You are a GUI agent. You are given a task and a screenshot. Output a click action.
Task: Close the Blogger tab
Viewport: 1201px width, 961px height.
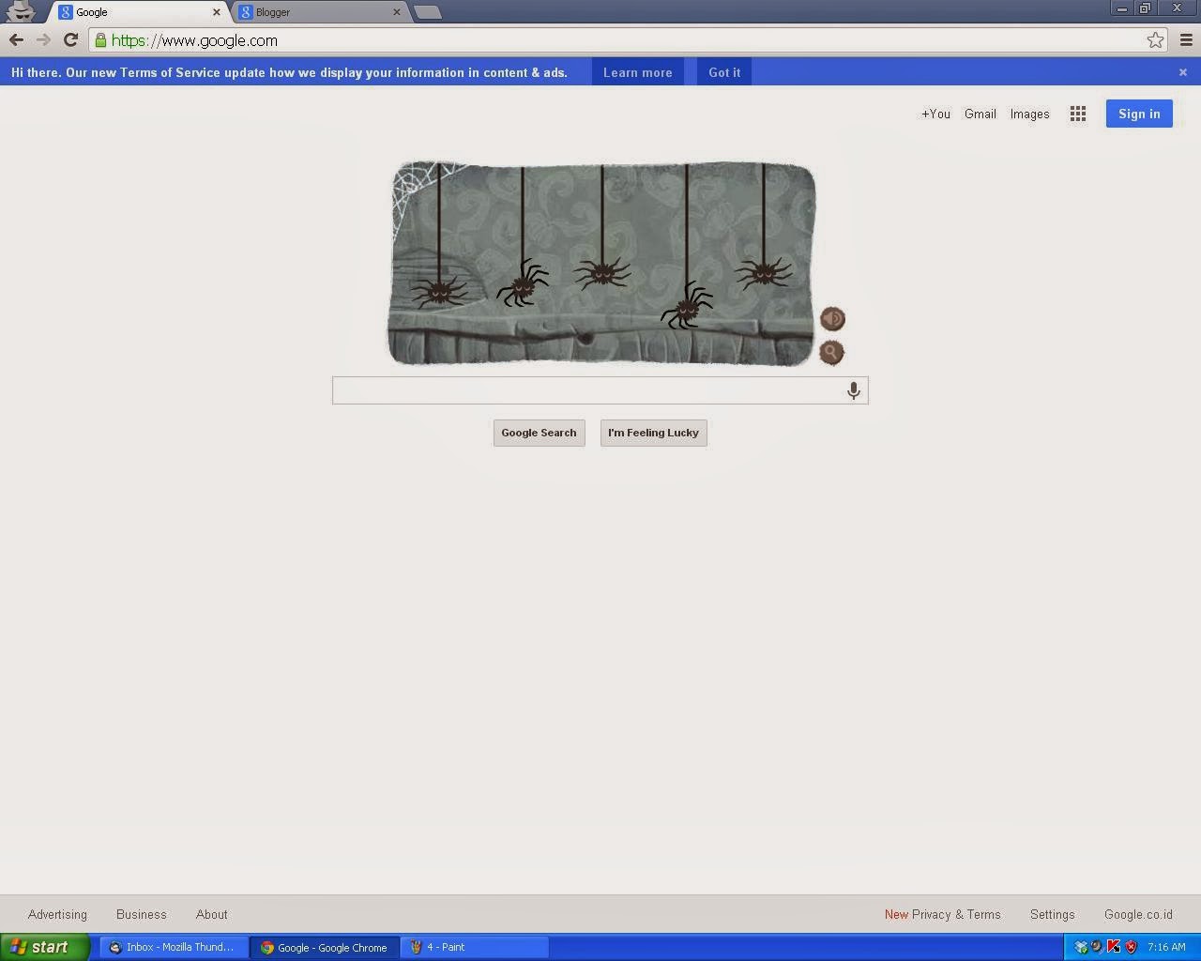396,12
